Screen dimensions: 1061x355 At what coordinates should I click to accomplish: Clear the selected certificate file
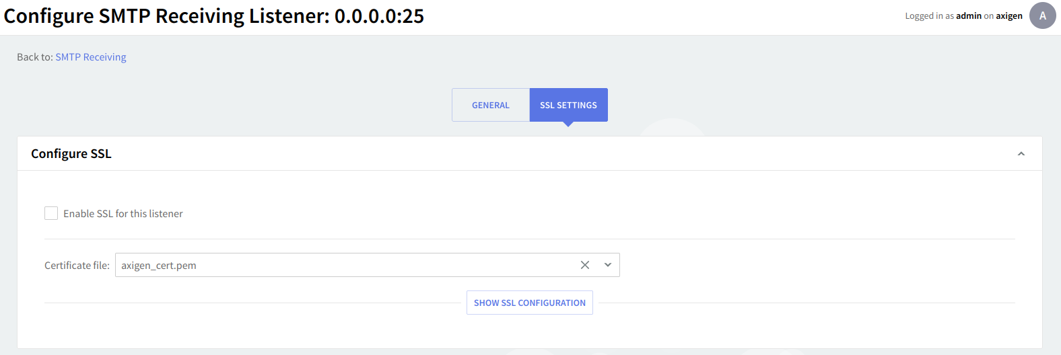click(x=585, y=265)
